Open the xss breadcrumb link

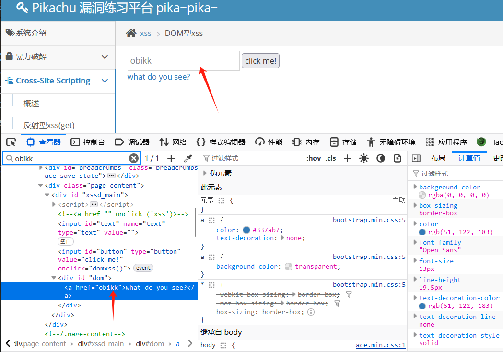pos(145,34)
